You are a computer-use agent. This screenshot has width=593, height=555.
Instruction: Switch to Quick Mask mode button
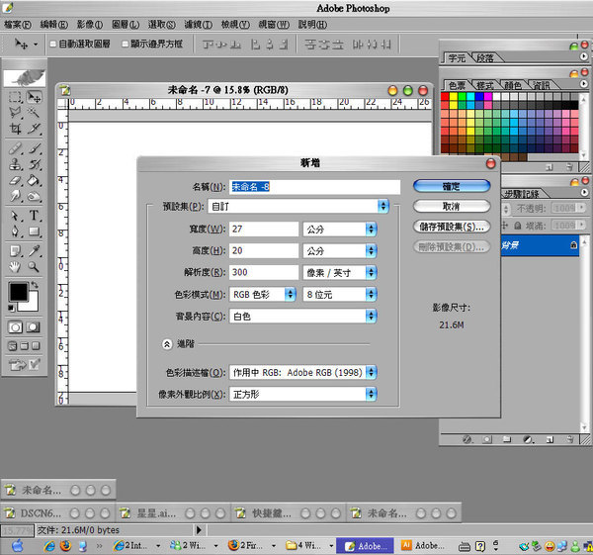click(35, 326)
